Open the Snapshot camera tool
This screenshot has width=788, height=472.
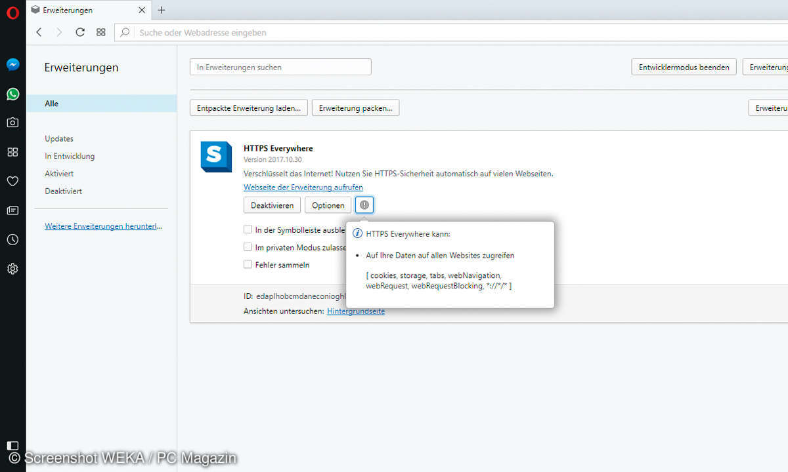[x=12, y=123]
